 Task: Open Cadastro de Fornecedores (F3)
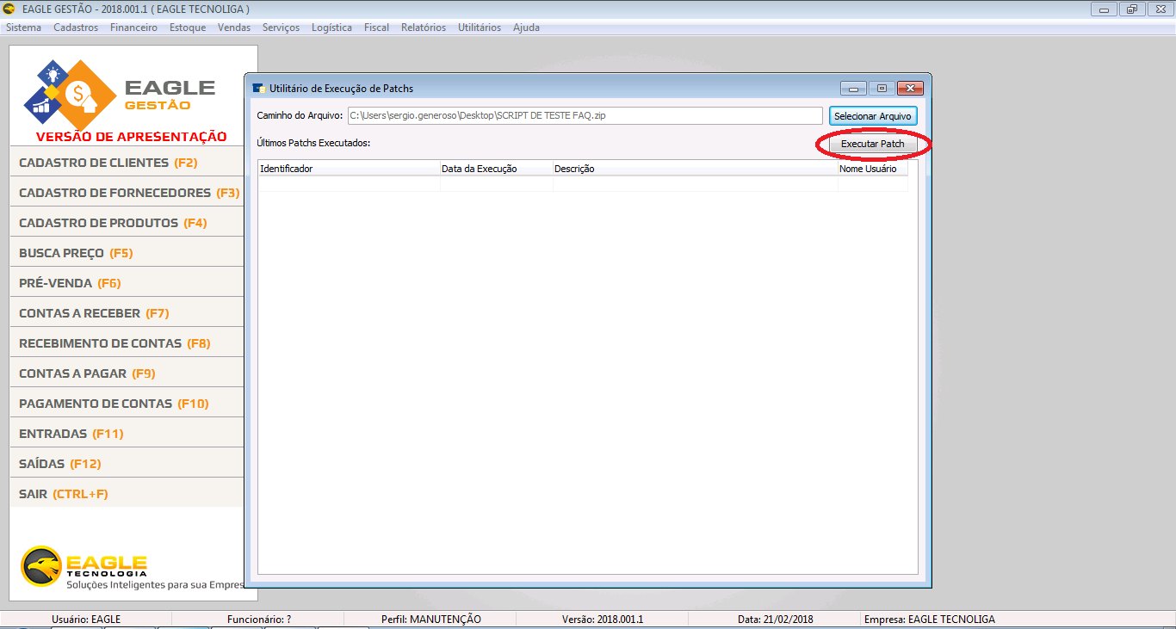(127, 193)
